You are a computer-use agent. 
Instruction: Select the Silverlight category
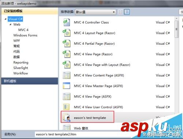[20, 68]
